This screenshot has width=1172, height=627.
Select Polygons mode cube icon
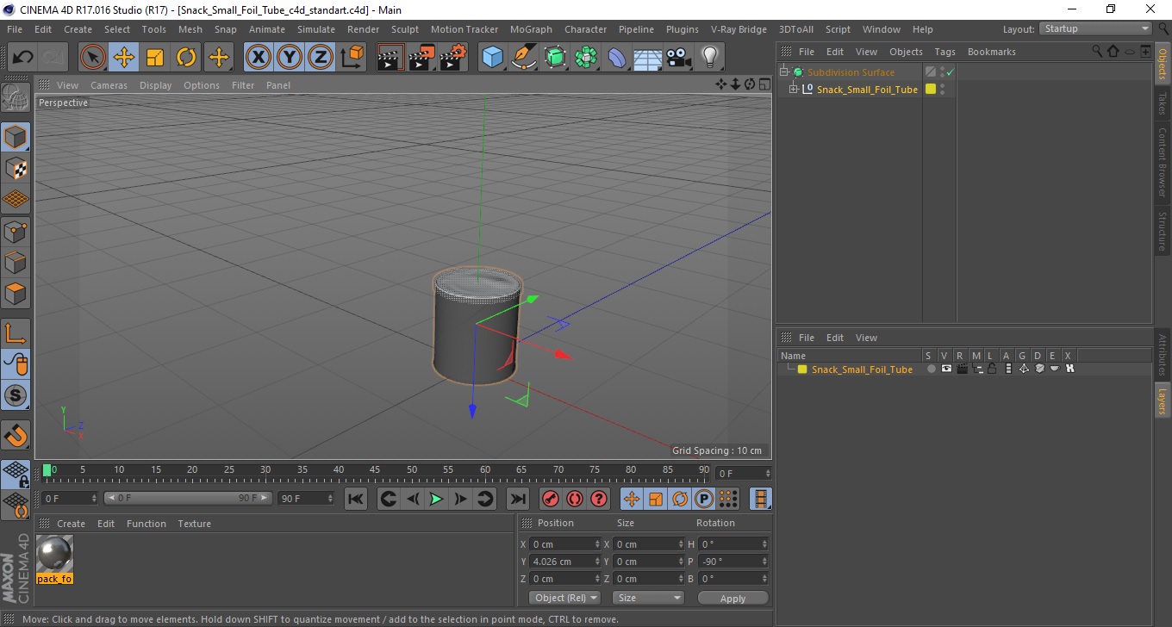pos(16,293)
